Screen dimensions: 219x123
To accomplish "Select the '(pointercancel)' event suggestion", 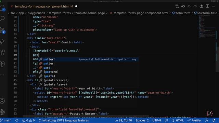I will (89, 80).
